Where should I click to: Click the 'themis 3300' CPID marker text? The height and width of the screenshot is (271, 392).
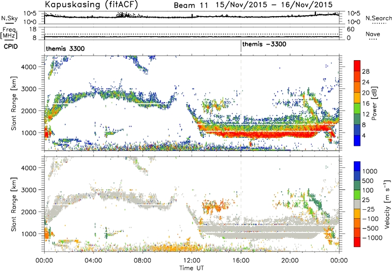(65, 48)
